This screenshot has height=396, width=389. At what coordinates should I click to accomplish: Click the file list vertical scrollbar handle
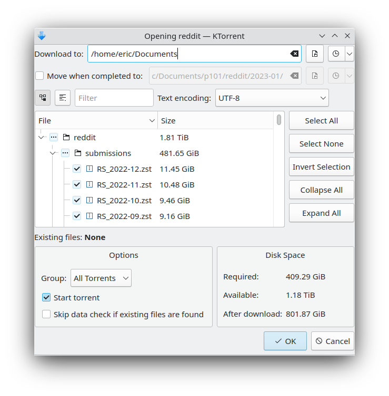279,120
